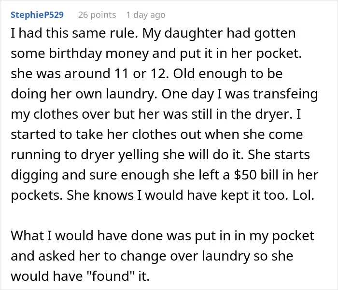Click the phrase Old enough to be
338x290 pixels.
click(228, 74)
